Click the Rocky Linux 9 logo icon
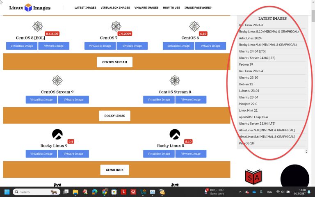 [57, 134]
